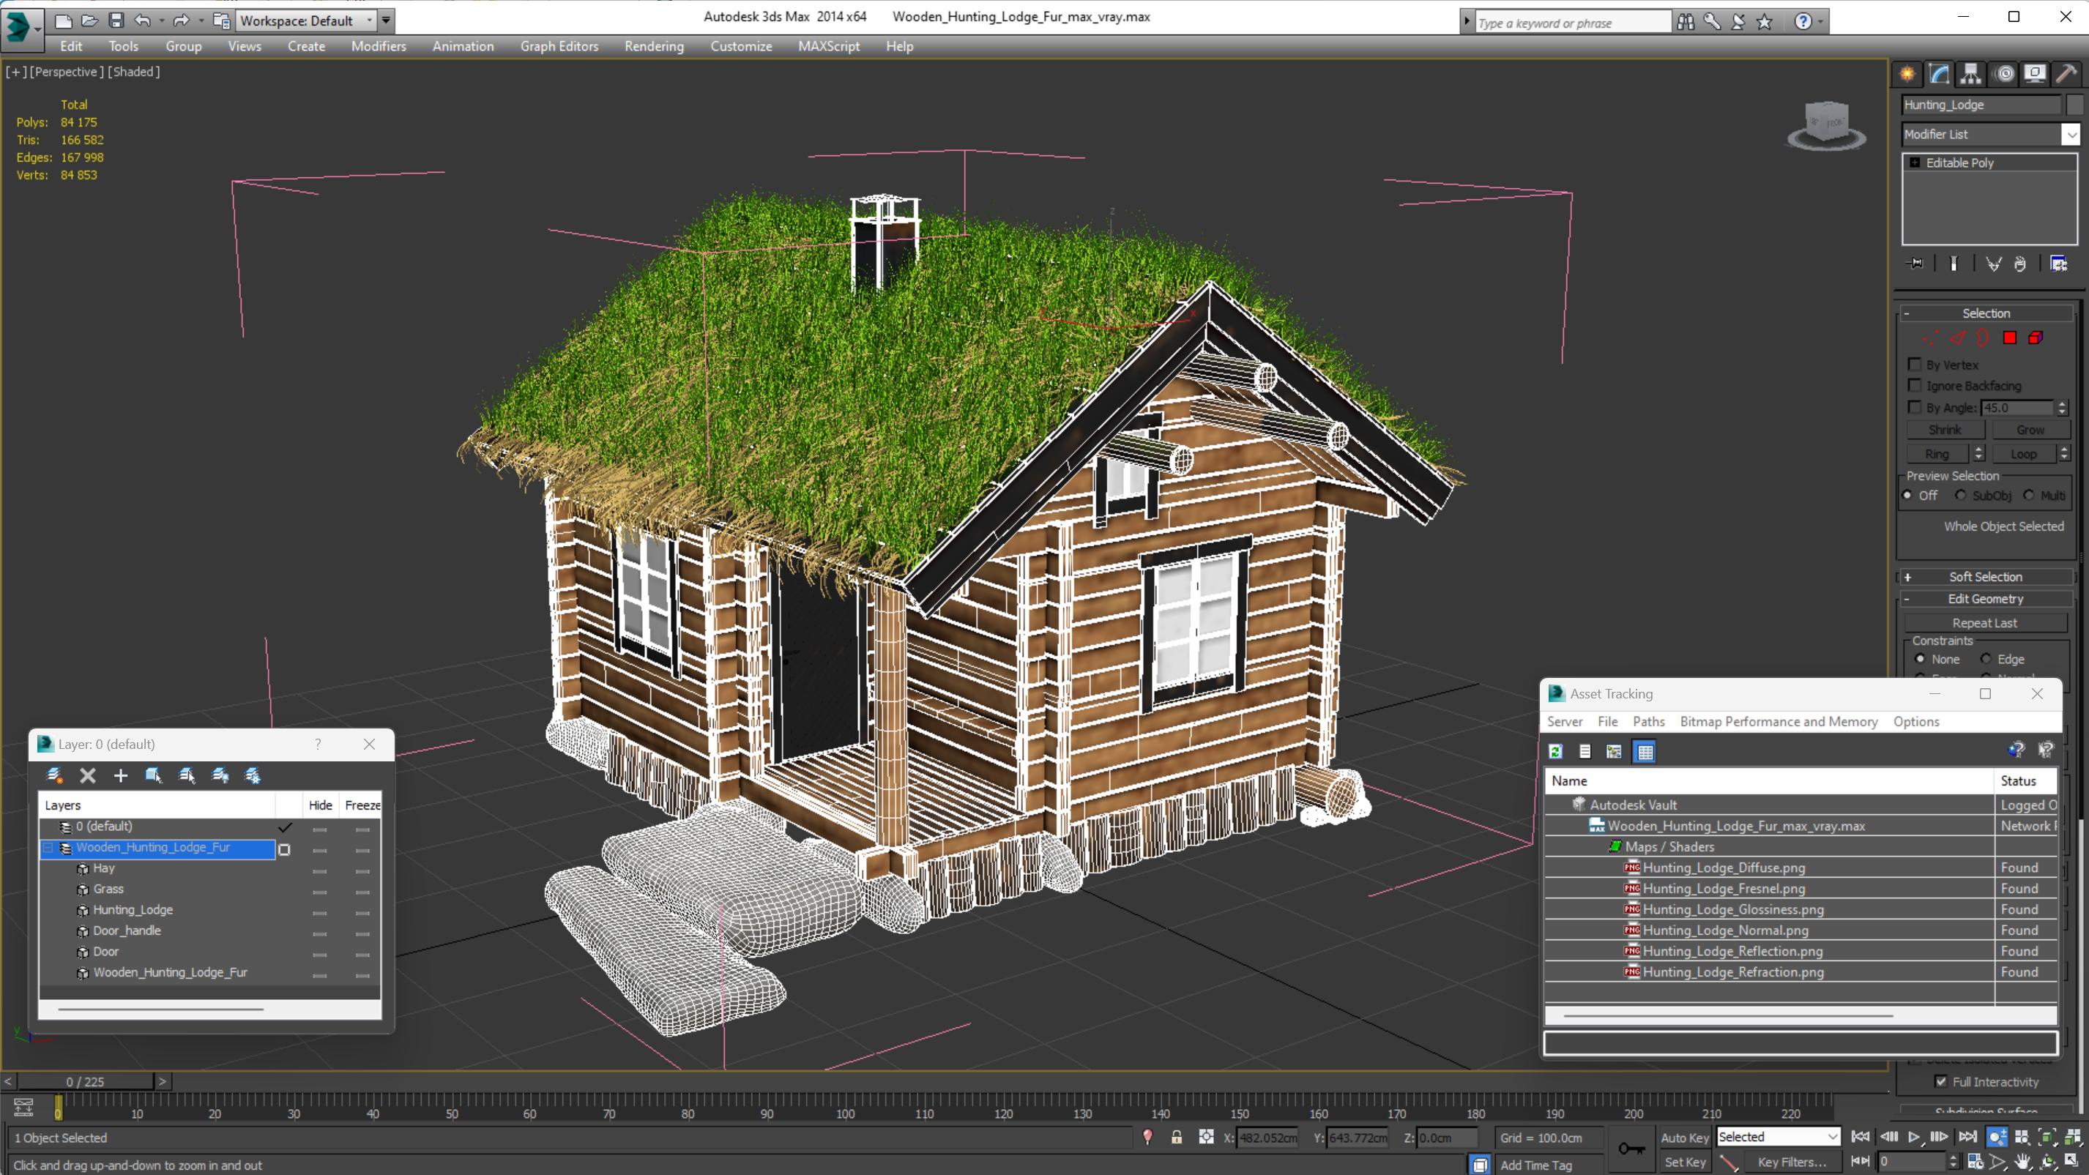Click Zoom Extents All viewport icon
Viewport: 2089px width, 1175px height.
[x=2072, y=1137]
